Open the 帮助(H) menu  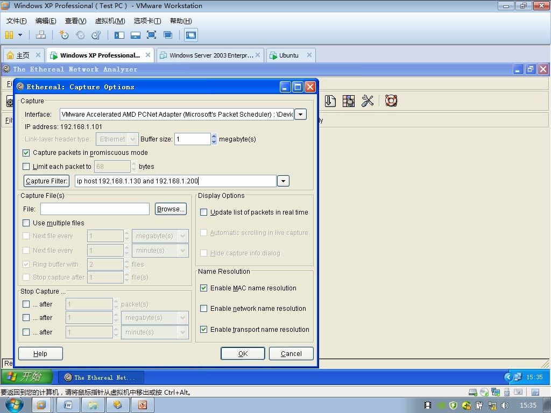(x=181, y=21)
